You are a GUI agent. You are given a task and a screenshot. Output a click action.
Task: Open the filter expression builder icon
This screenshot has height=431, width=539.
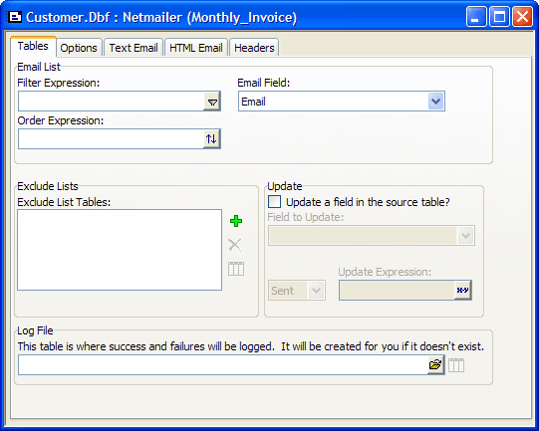point(212,102)
